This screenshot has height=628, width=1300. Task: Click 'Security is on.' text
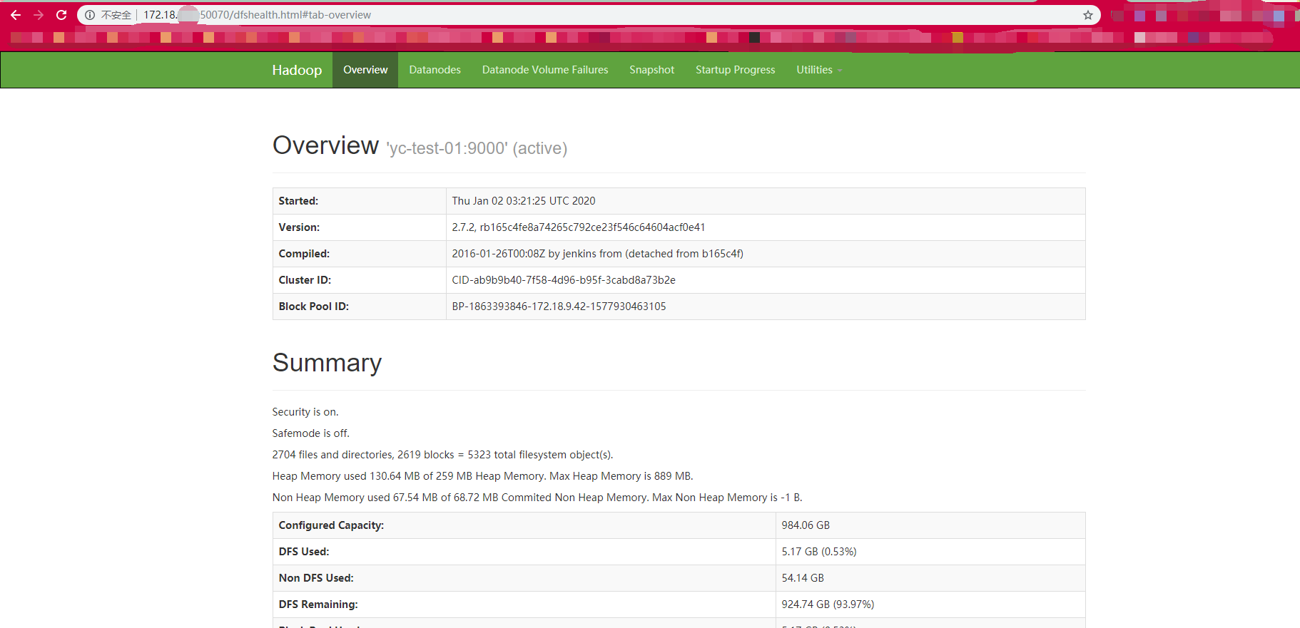[305, 412]
